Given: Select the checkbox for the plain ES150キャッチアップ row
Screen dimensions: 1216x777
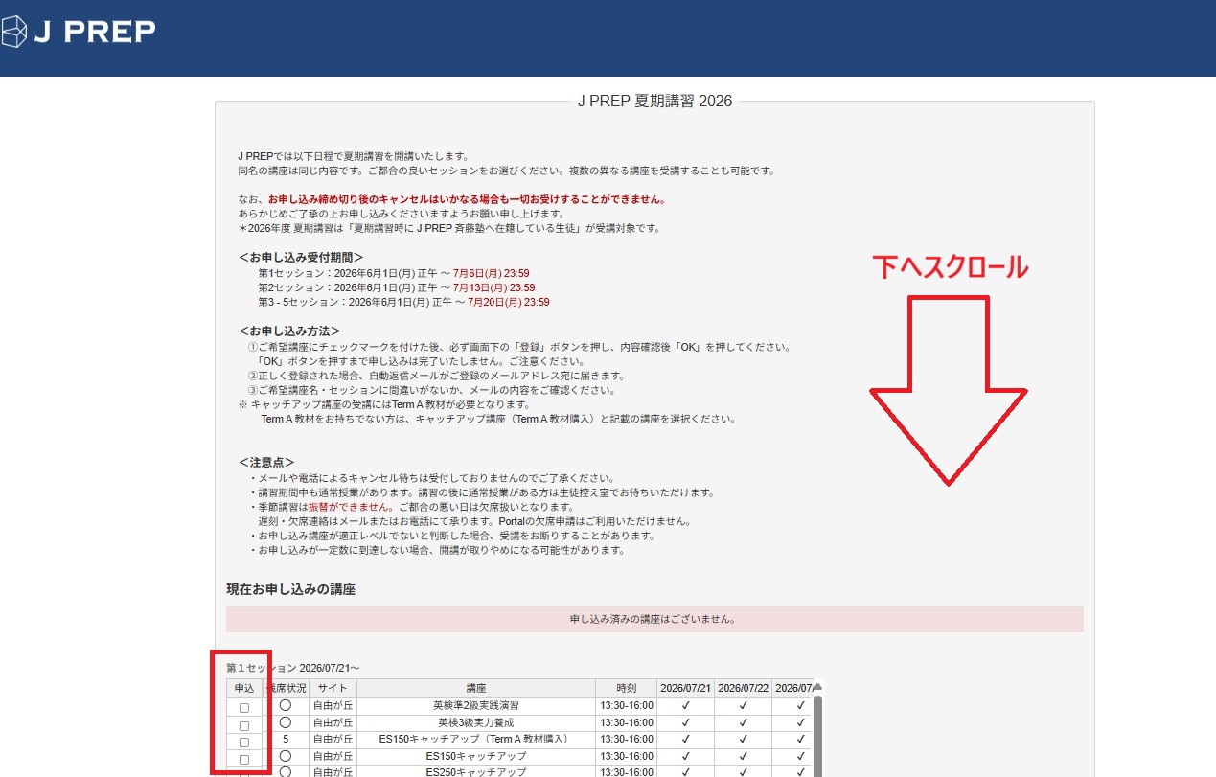Looking at the screenshot, I should click(243, 759).
